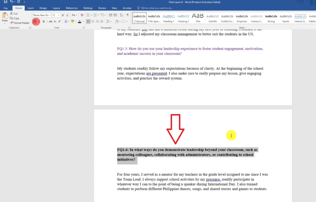Image resolution: width=316 pixels, height=202 pixels.
Task: Click the font color red swatch button
Action: [x=79, y=21]
